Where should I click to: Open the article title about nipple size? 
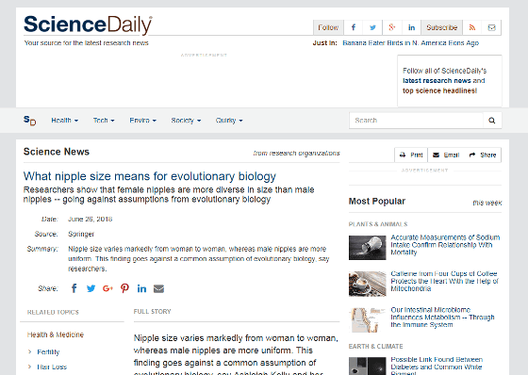coord(150,176)
